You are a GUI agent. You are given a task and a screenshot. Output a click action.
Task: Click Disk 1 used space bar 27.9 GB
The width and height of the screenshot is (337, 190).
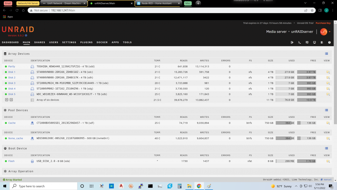[x=285, y=72]
